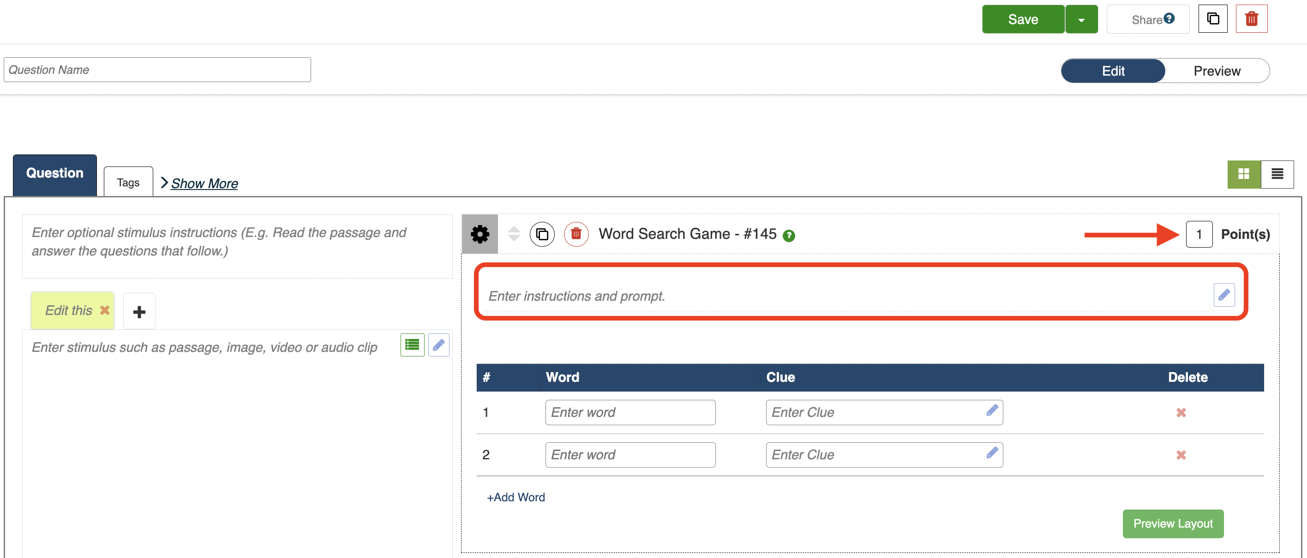Open help icon next to Word Search Game

click(x=788, y=236)
